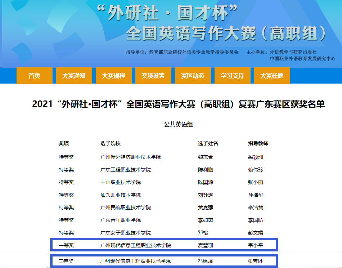Select 大赛规程 in the navigation bar
342x268 pixels.
[x=114, y=76]
